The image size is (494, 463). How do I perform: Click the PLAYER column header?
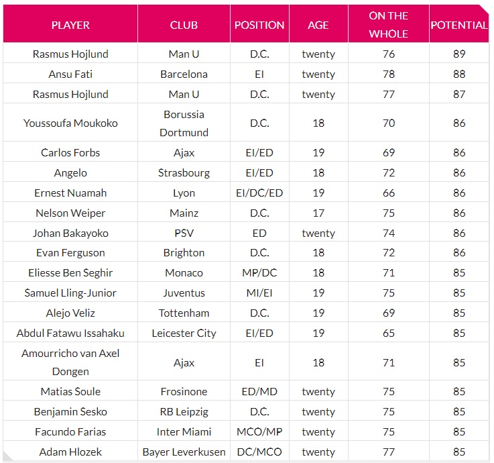[x=70, y=25]
